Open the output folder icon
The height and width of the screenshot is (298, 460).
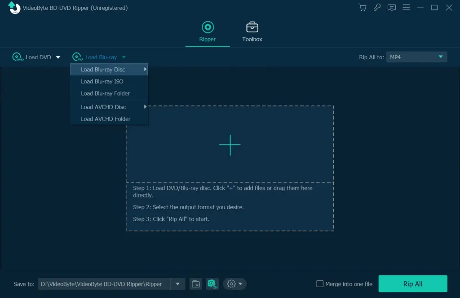point(195,284)
